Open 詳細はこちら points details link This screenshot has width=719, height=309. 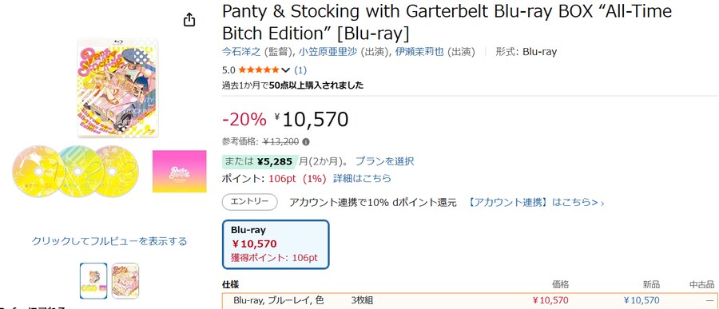[362, 178]
